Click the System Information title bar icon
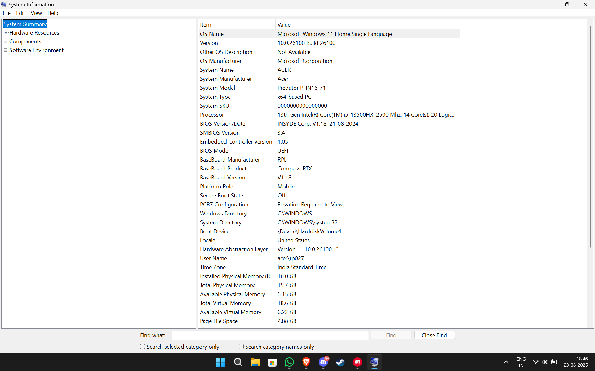This screenshot has height=371, width=595. pos(4,4)
